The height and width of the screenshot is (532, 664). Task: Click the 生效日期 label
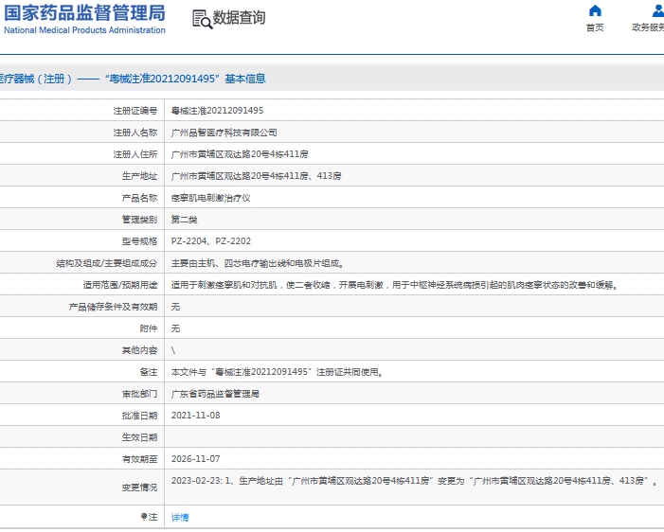coord(139,437)
